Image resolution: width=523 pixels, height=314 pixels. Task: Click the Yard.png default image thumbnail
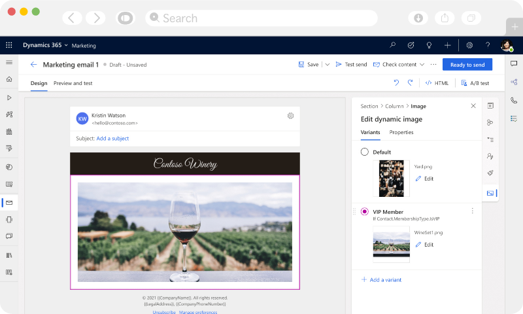click(x=391, y=179)
